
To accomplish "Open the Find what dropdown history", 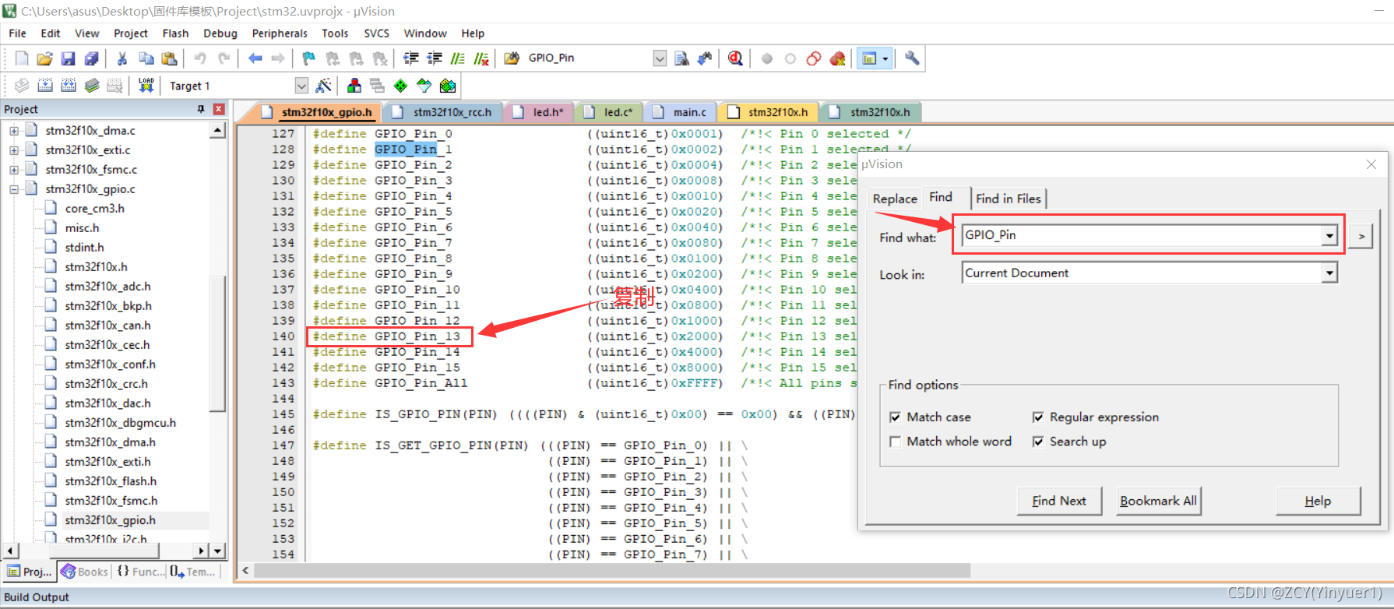I will point(1329,235).
